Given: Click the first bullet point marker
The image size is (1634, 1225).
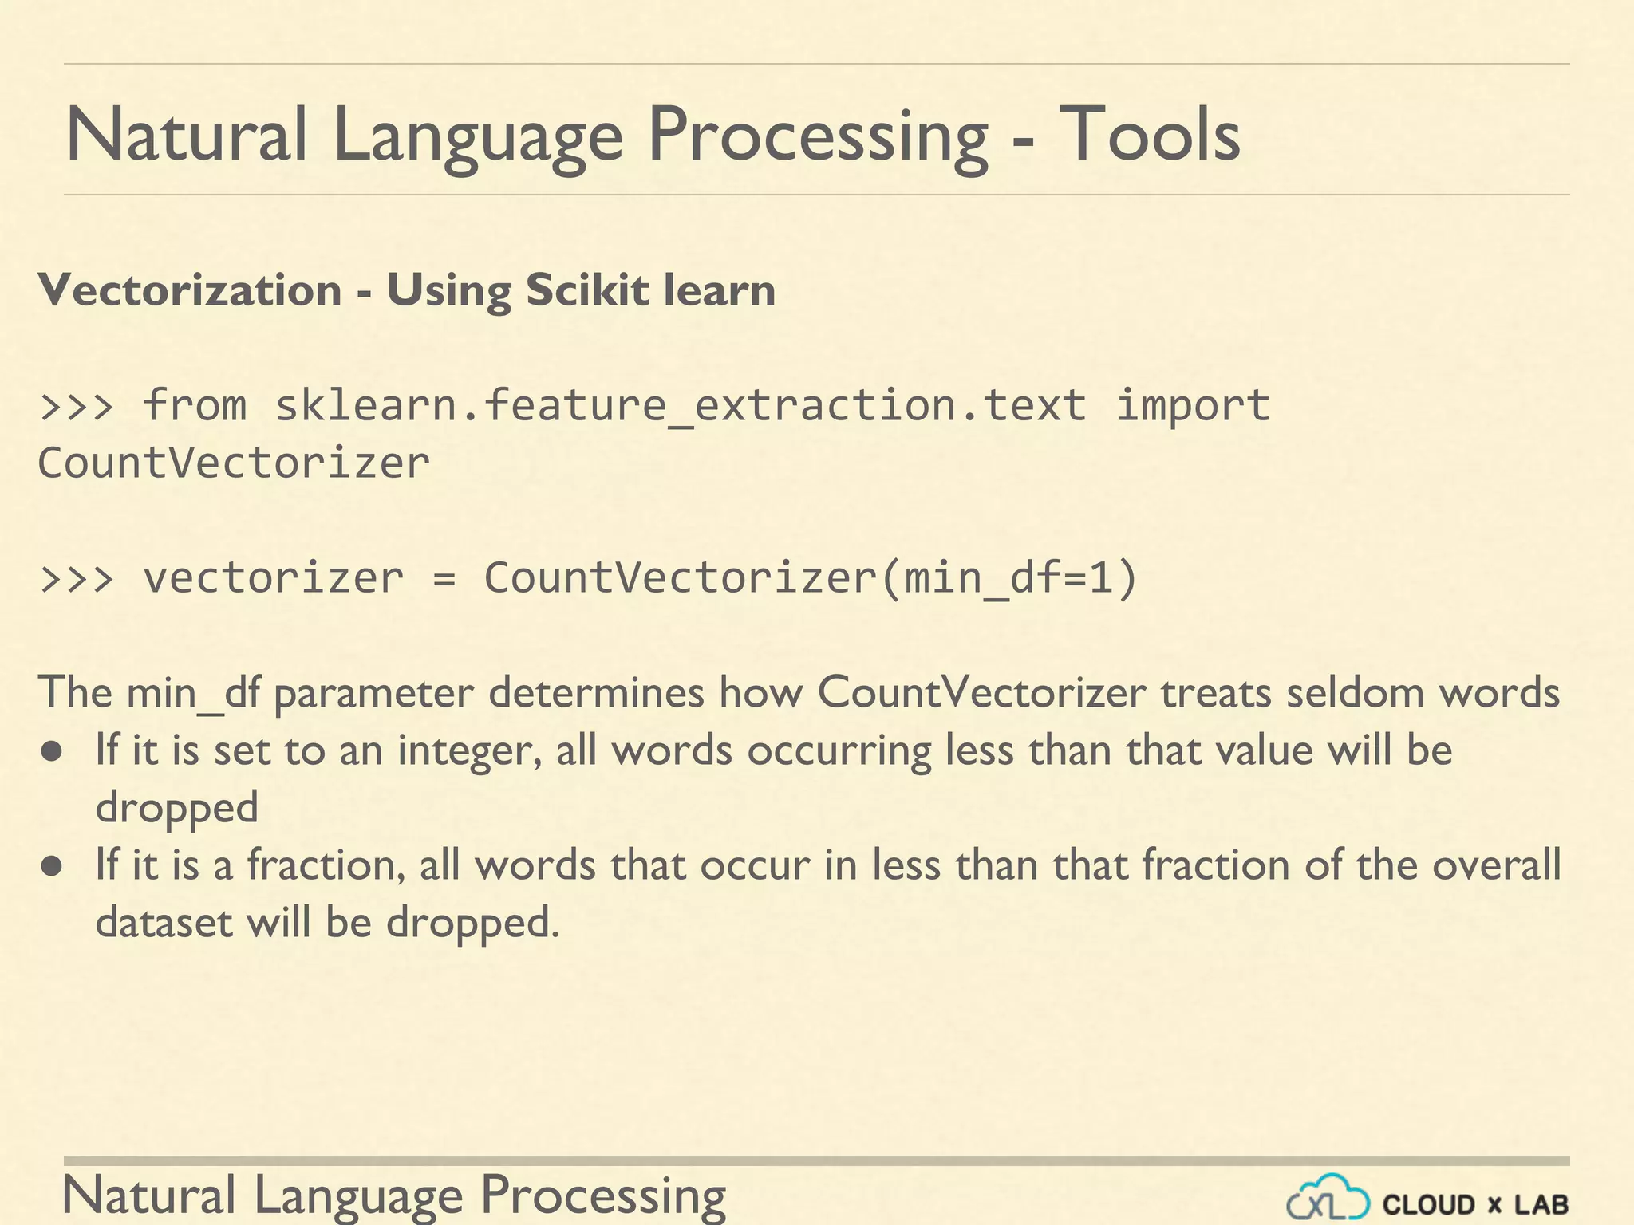Looking at the screenshot, I should pos(52,752).
